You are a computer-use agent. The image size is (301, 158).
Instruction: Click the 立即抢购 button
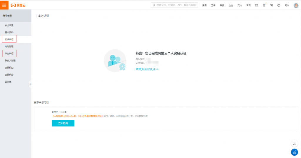tap(63, 123)
